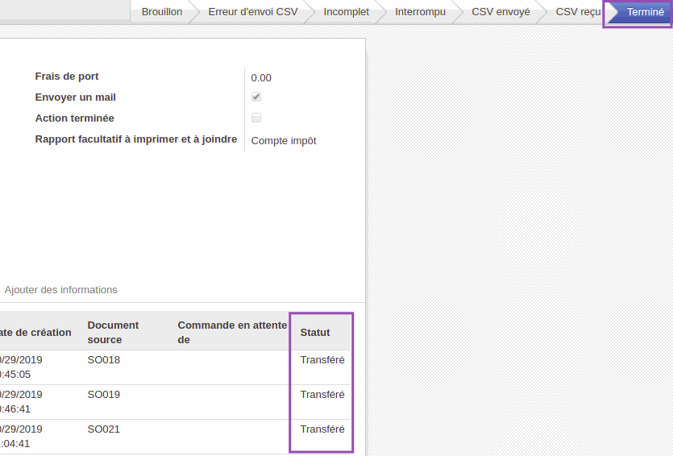Select the Erreur d'envoi CSV stage
The height and width of the screenshot is (456, 673).
(x=253, y=12)
